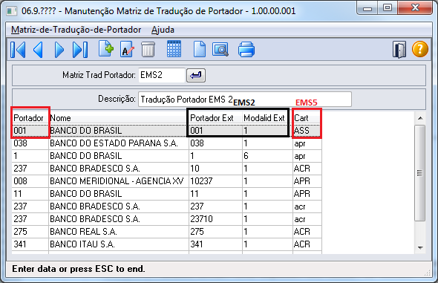Select Modalid Ext column header
This screenshot has width=438, height=283.
click(267, 118)
